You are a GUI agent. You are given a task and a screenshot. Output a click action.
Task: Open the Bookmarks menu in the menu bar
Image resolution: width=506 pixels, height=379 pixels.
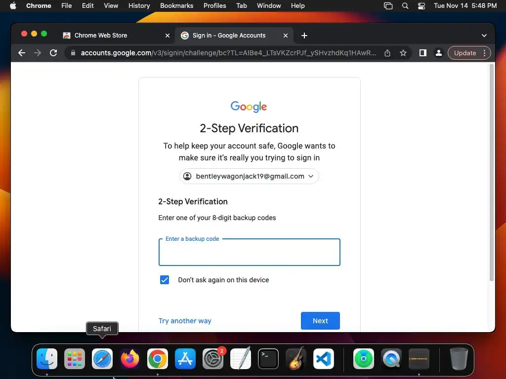pos(176,6)
